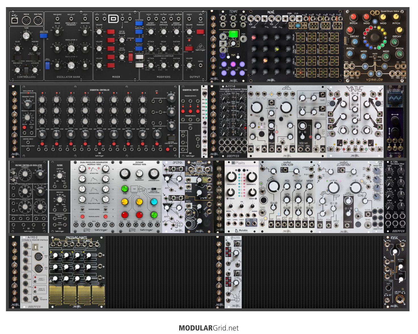The image size is (418, 334).
Task: Toggle the white Loud Decay switch
Action: [x=139, y=65]
